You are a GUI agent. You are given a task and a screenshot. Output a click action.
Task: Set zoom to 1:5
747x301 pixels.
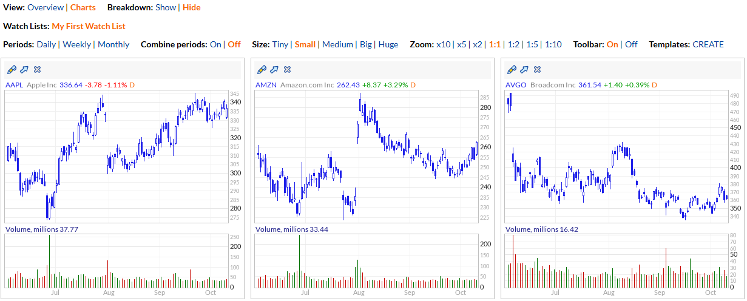pyautogui.click(x=532, y=44)
